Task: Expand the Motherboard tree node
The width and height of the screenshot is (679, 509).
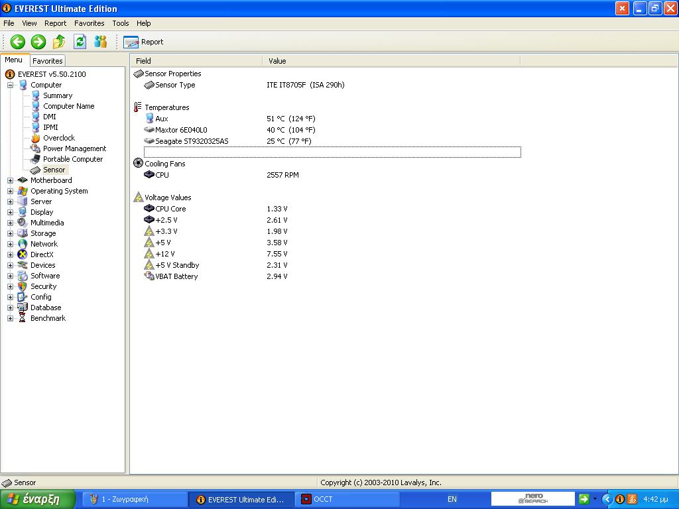Action: 11,180
